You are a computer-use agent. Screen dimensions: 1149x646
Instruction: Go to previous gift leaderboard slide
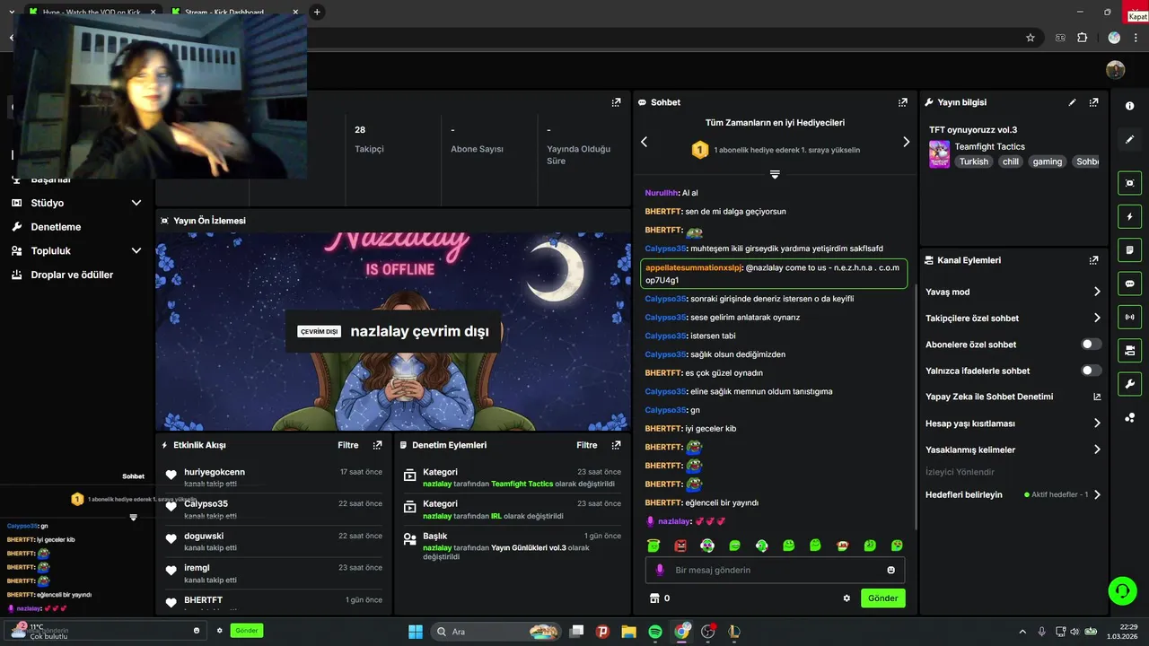(x=644, y=142)
